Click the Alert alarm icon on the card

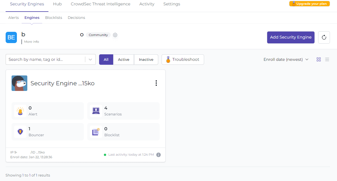pyautogui.click(x=20, y=111)
